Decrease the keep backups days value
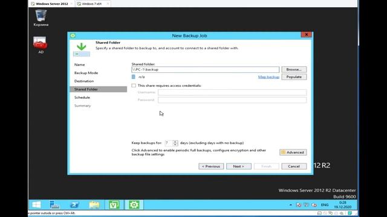The image size is (387, 217). click(x=175, y=145)
